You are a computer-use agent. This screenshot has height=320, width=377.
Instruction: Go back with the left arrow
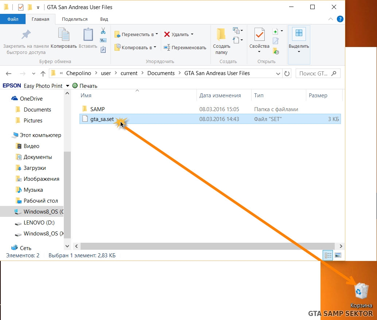(9, 74)
